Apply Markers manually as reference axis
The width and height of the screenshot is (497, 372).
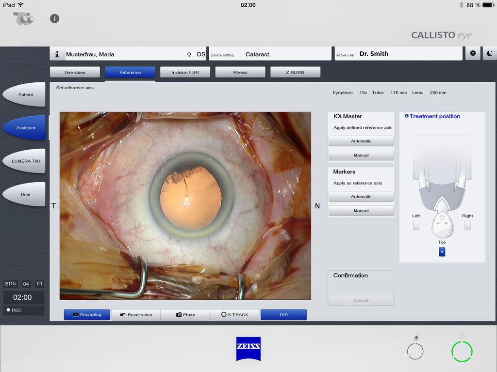(361, 210)
